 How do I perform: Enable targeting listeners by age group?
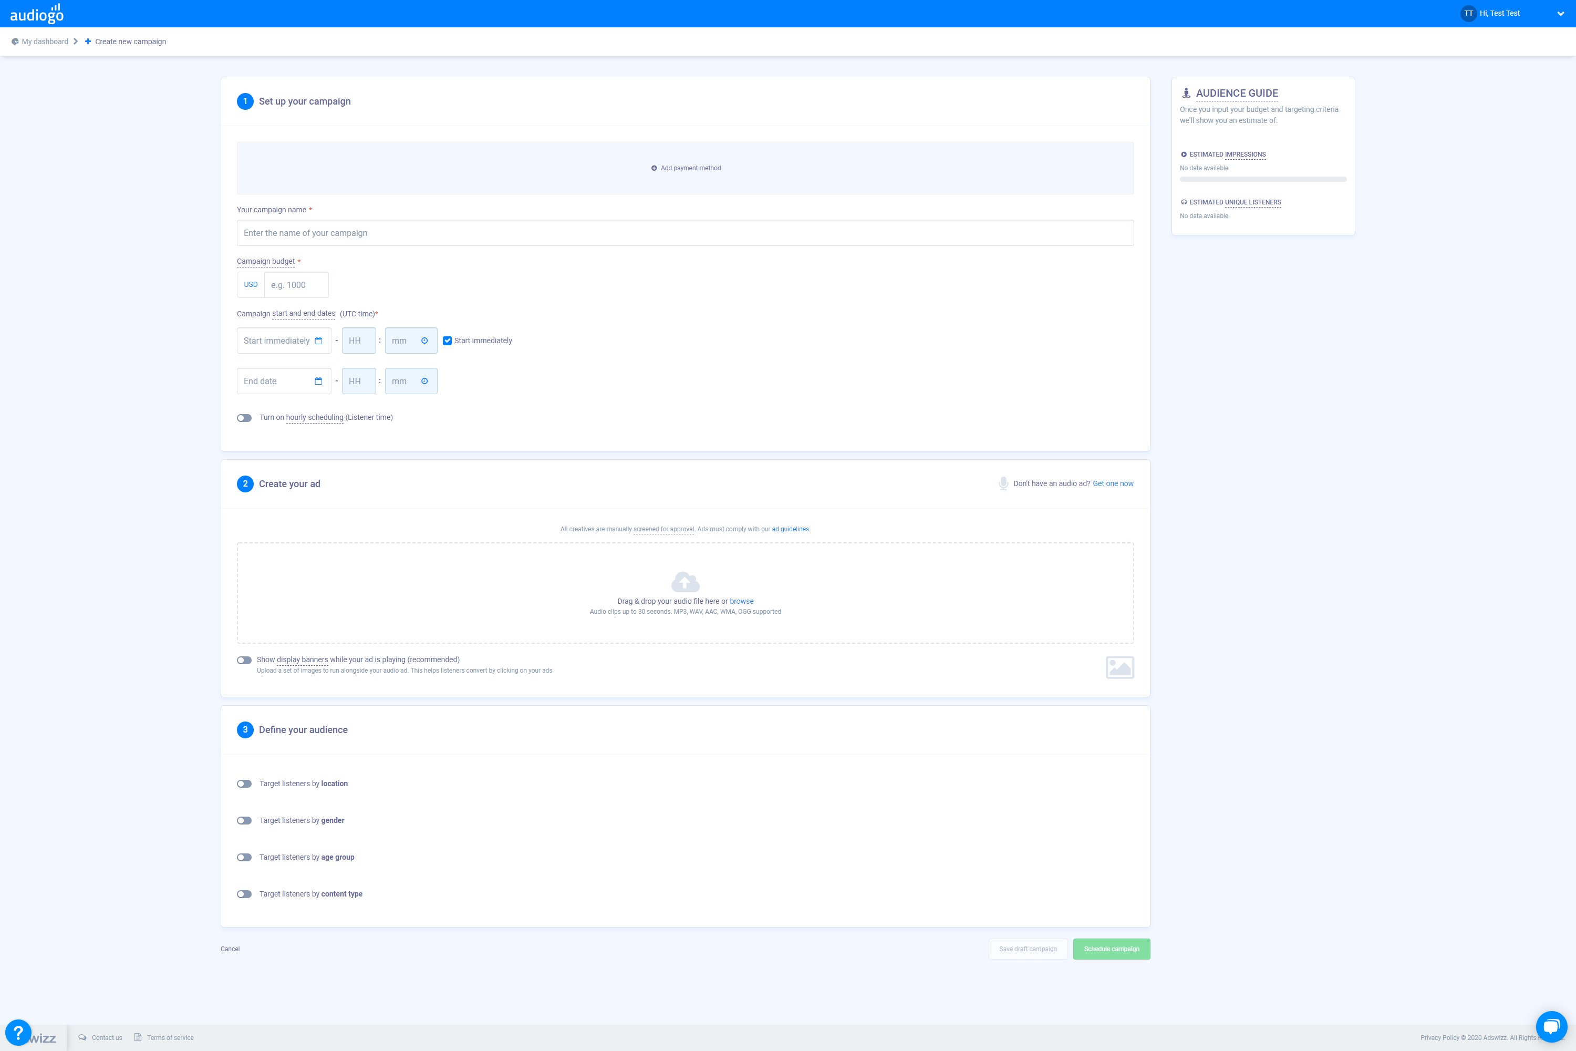[x=245, y=857]
